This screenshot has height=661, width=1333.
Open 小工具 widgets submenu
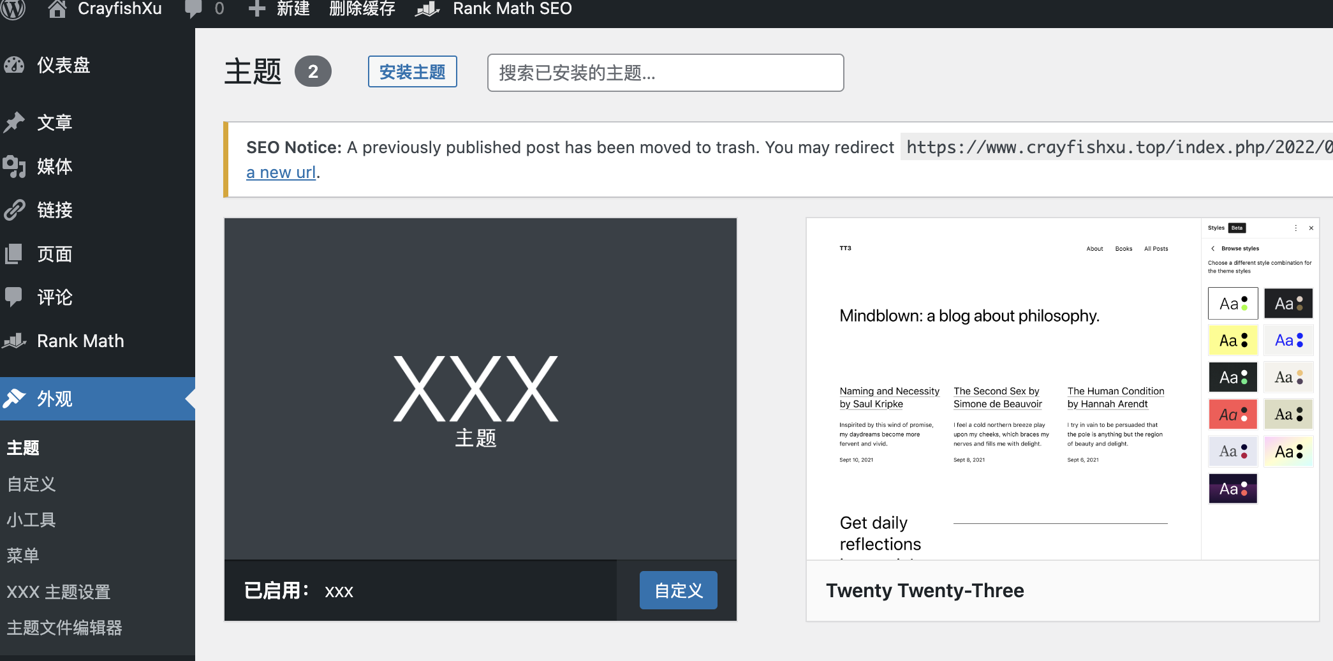(x=31, y=520)
